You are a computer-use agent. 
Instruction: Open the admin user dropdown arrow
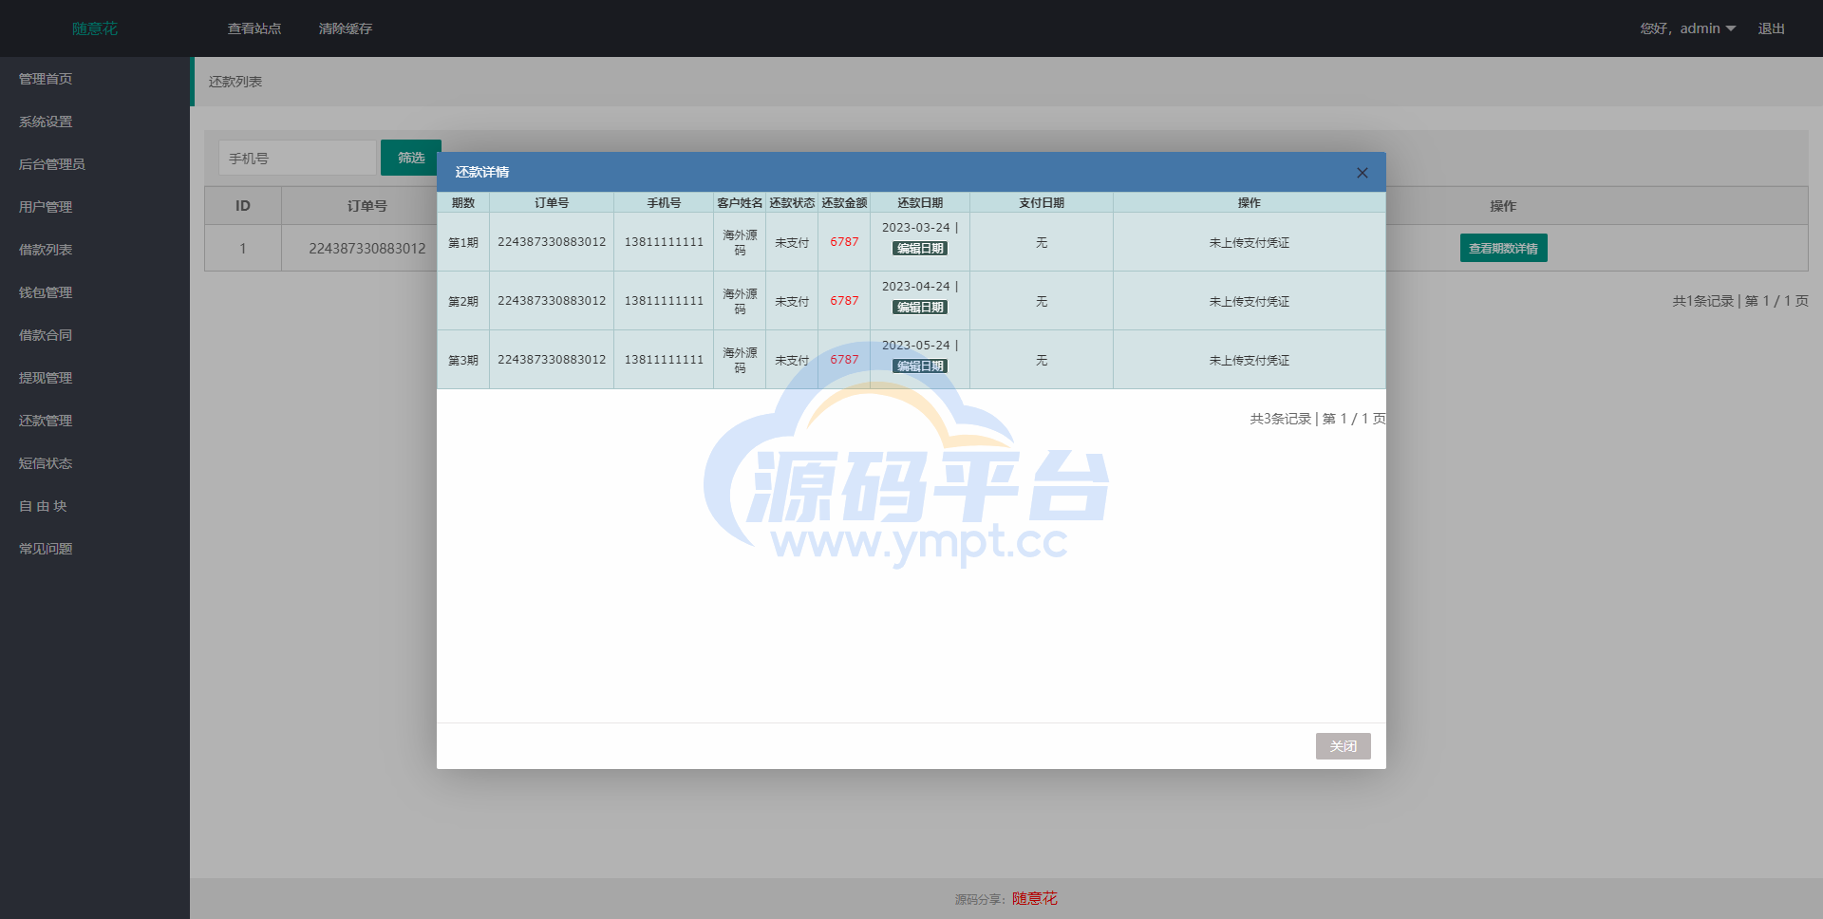(x=1731, y=29)
